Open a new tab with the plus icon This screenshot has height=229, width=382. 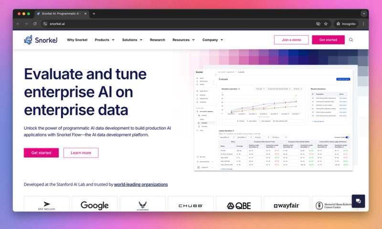[94, 14]
